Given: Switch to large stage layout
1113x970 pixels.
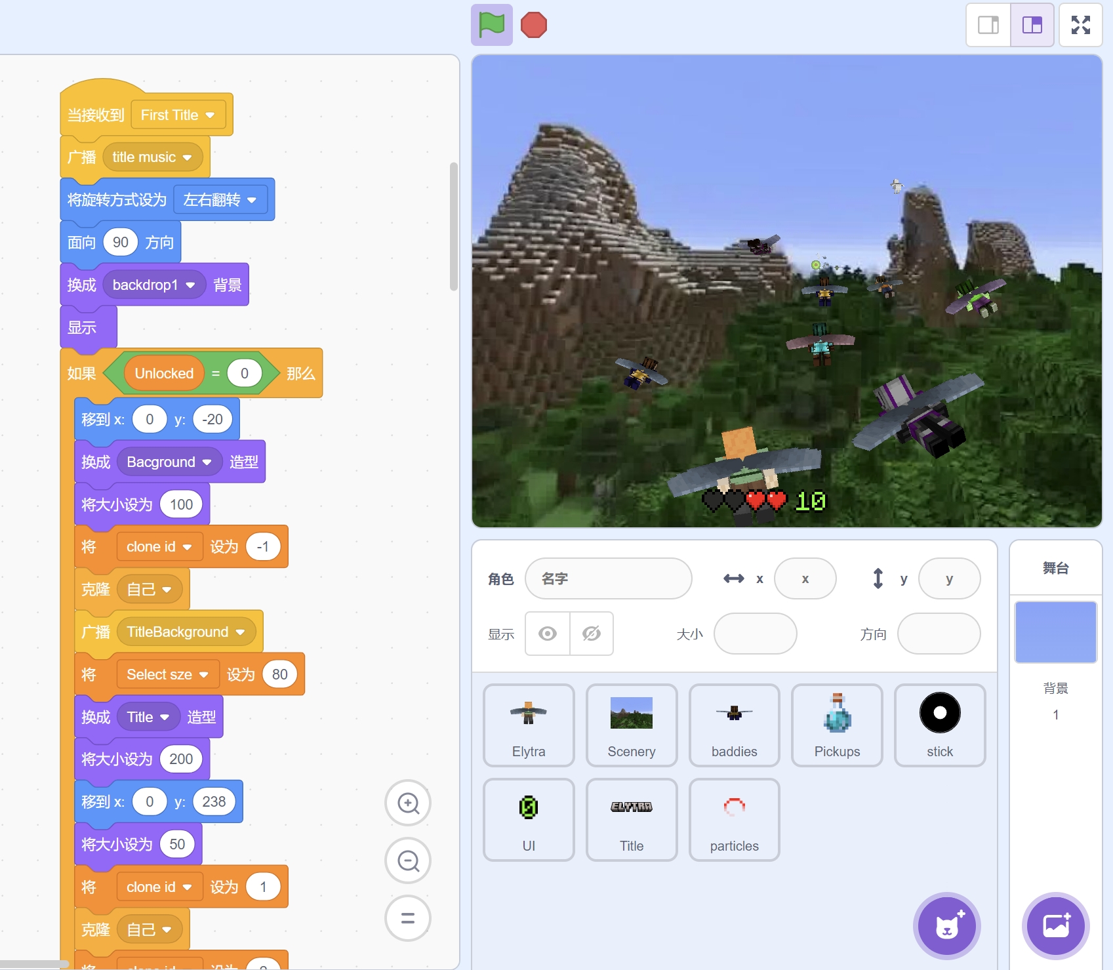Looking at the screenshot, I should click(1032, 26).
